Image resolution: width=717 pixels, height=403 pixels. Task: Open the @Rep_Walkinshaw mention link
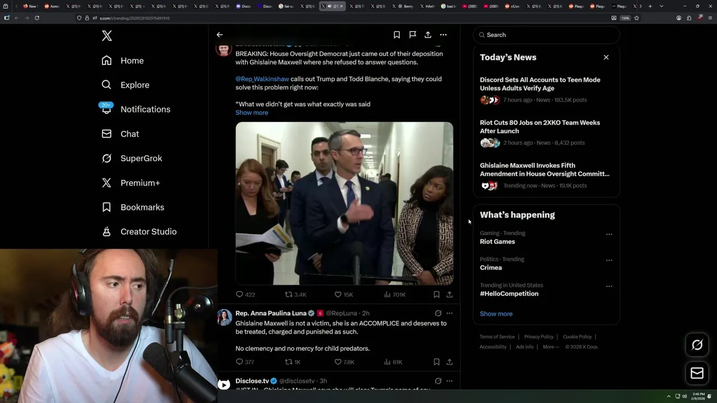pyautogui.click(x=262, y=79)
